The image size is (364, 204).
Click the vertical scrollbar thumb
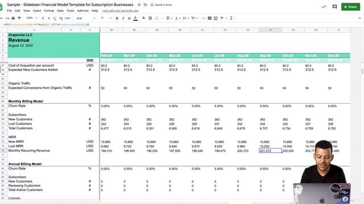click(362, 71)
